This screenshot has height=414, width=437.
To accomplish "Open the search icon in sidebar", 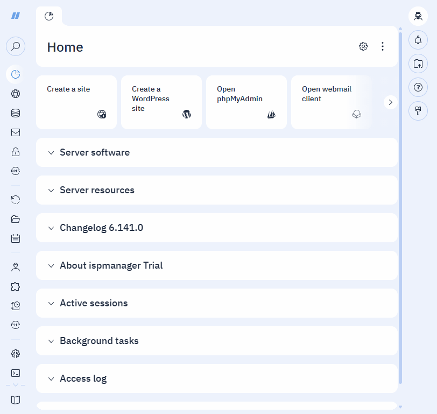I will click(x=16, y=46).
